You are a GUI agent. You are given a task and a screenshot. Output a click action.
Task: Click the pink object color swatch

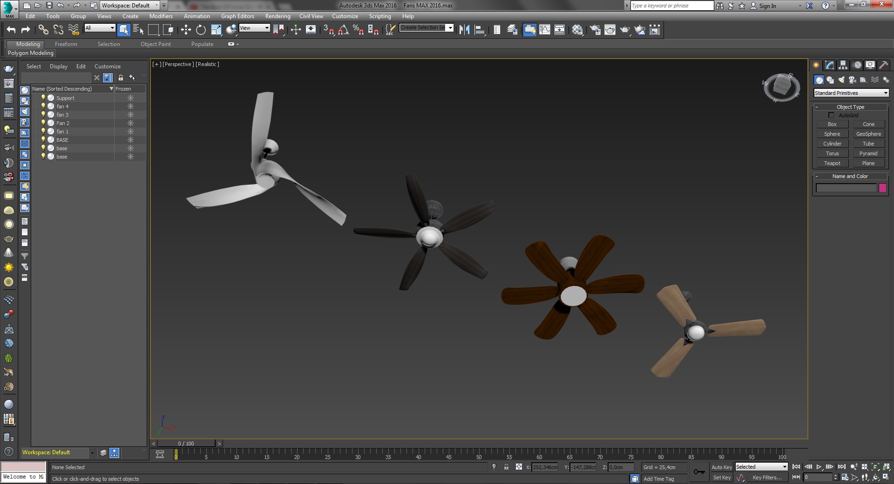coord(882,188)
